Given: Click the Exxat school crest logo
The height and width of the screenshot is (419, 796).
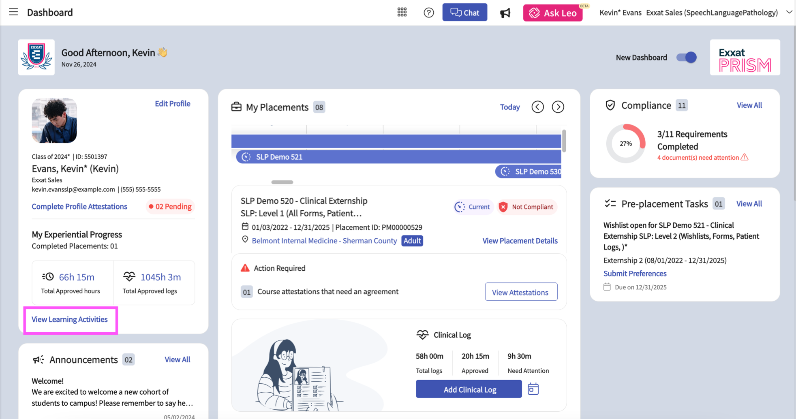Looking at the screenshot, I should click(x=36, y=57).
